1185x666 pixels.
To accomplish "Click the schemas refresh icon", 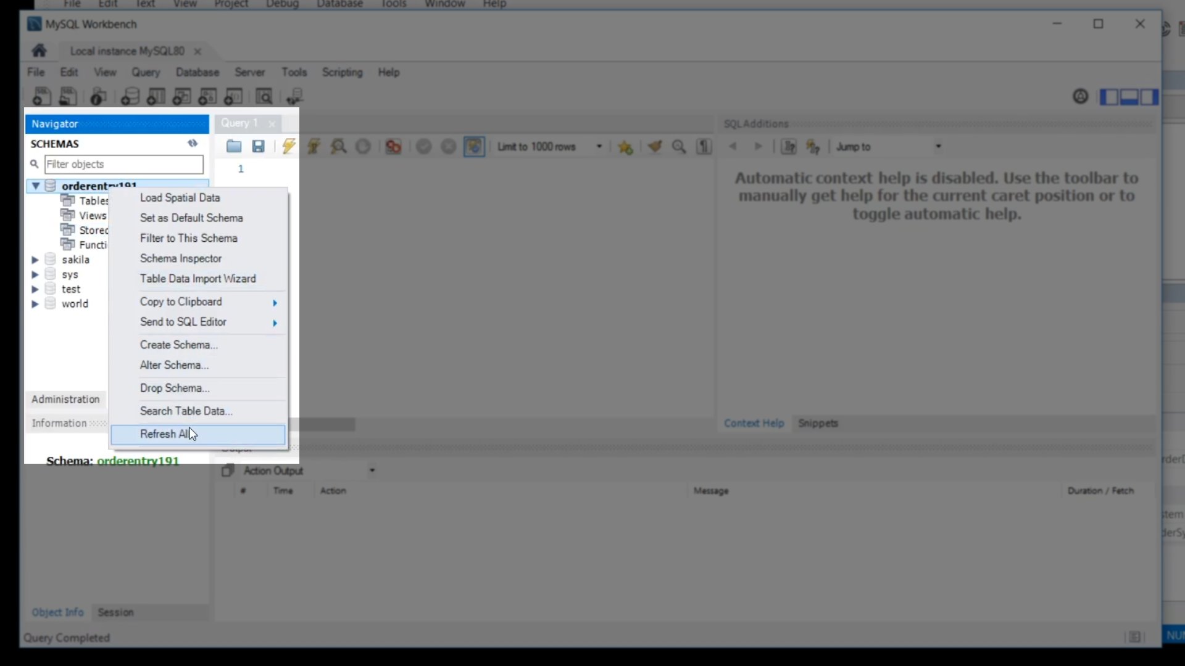I will click(193, 144).
